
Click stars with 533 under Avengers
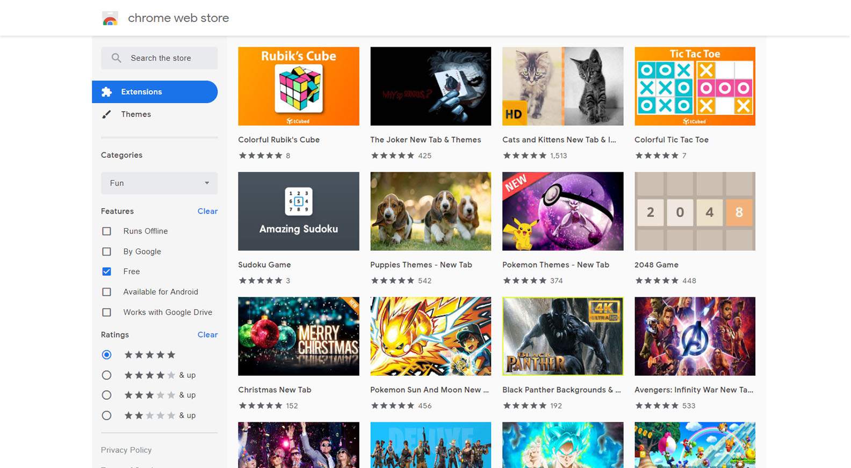coord(657,406)
